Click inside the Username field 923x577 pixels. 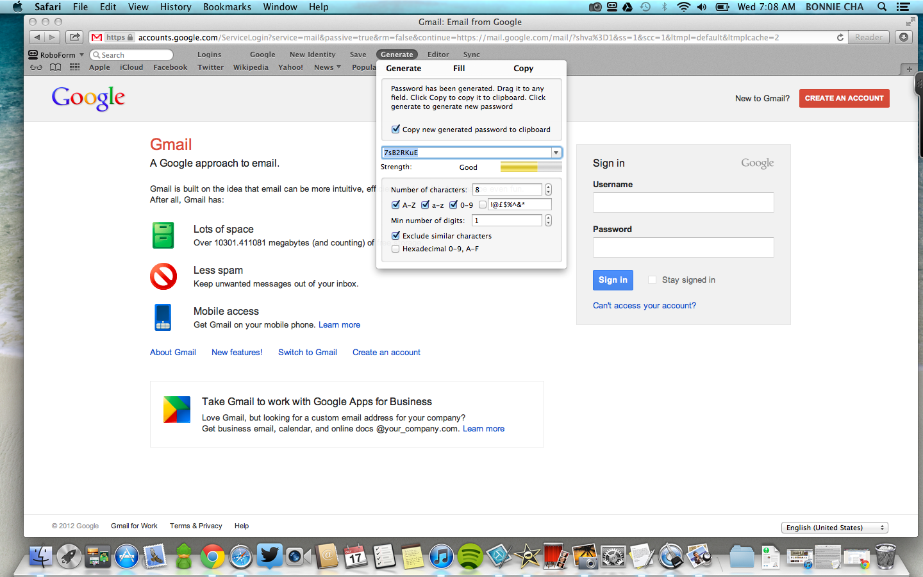click(683, 202)
